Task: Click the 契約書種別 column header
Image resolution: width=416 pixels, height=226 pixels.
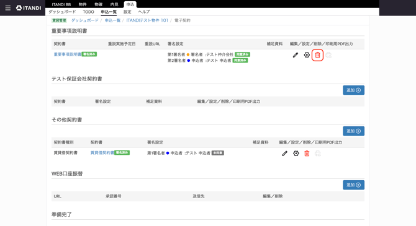Action: (x=64, y=142)
